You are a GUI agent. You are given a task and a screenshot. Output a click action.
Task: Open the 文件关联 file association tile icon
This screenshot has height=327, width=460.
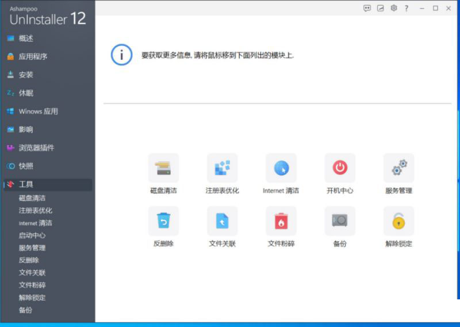coord(222,220)
